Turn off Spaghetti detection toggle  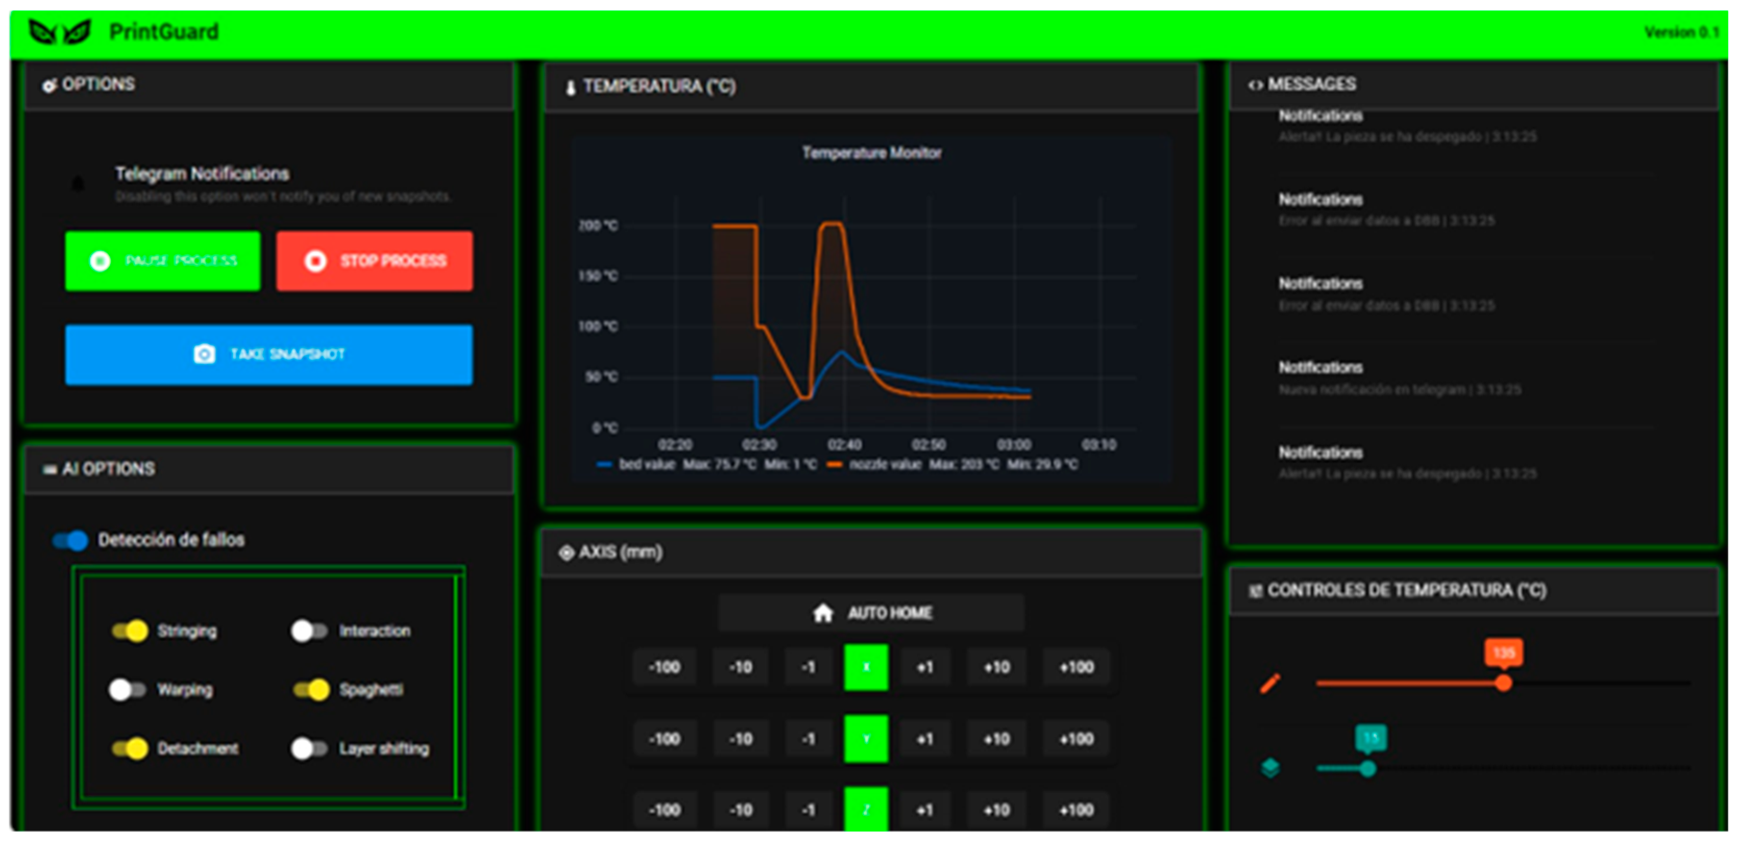tap(312, 690)
